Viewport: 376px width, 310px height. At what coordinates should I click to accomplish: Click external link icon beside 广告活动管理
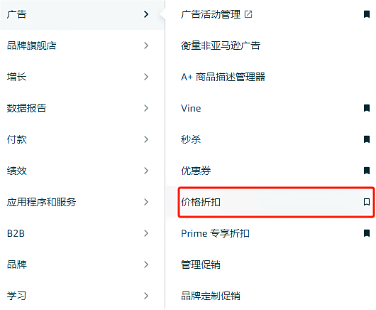coord(248,14)
